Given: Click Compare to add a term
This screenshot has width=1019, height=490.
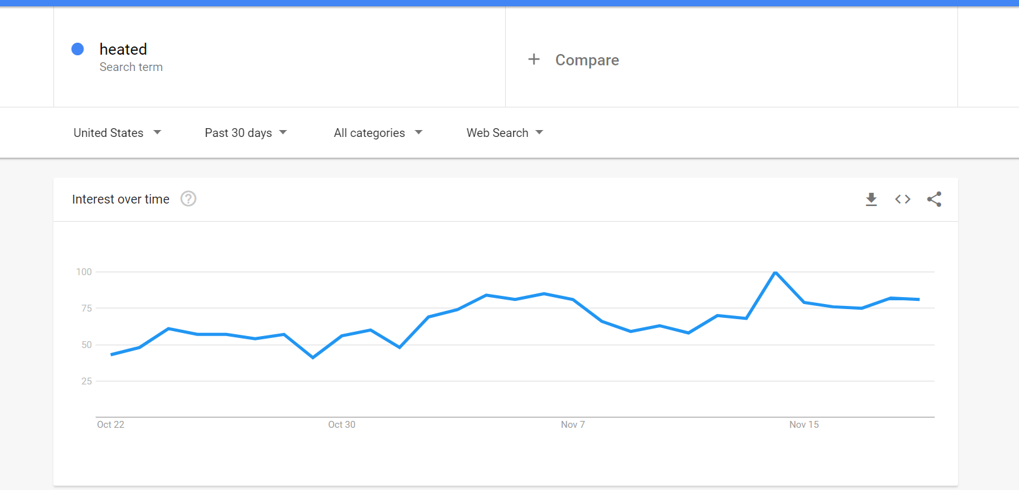Looking at the screenshot, I should pos(587,60).
